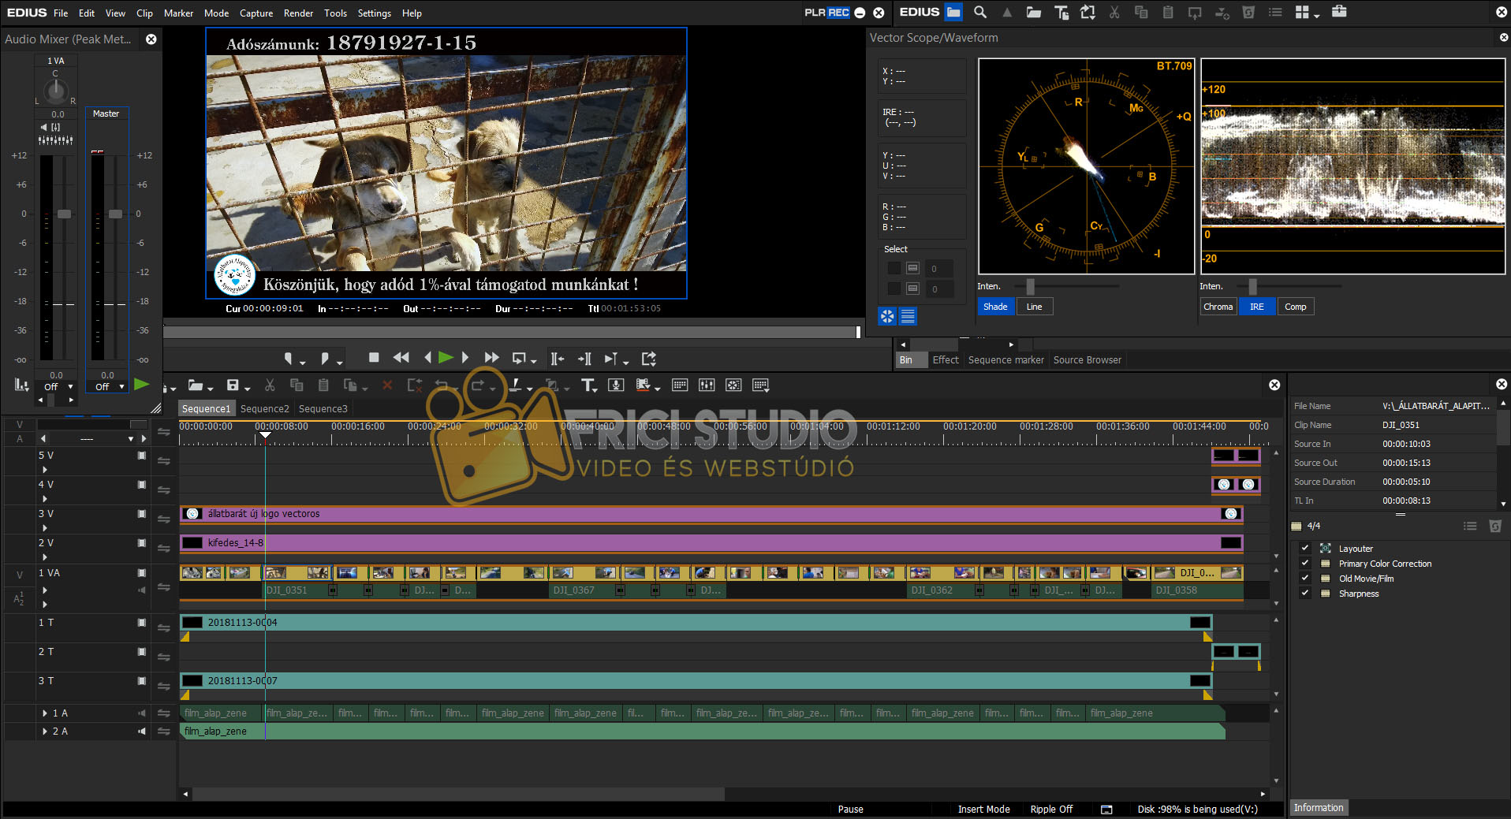Open the Bin view mode dropdown arrow
The height and width of the screenshot is (819, 1511).
(1317, 16)
